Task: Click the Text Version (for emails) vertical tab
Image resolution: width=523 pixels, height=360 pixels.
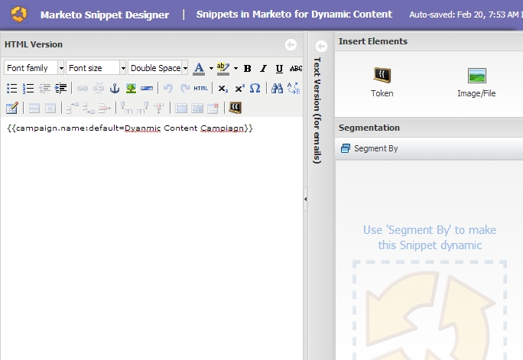Action: point(317,110)
